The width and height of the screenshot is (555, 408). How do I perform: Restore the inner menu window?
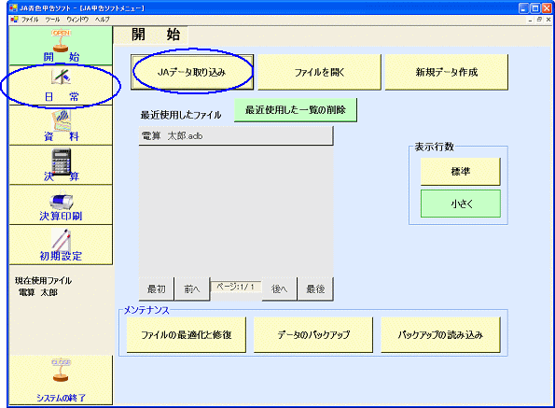tap(539, 20)
